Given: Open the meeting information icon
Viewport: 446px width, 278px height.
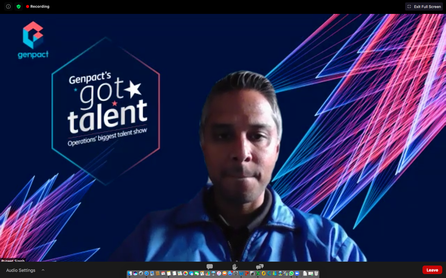Looking at the screenshot, I should pyautogui.click(x=8, y=6).
